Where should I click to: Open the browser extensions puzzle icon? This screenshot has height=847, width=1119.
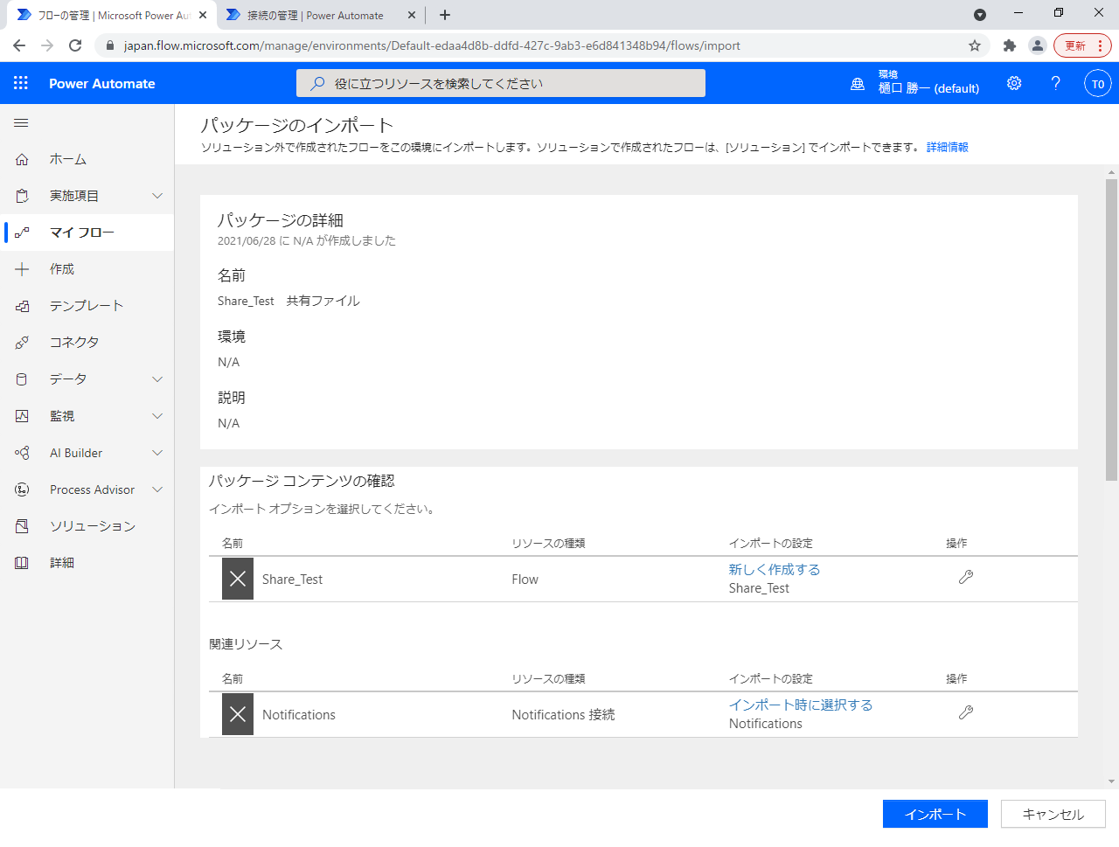(x=1010, y=45)
